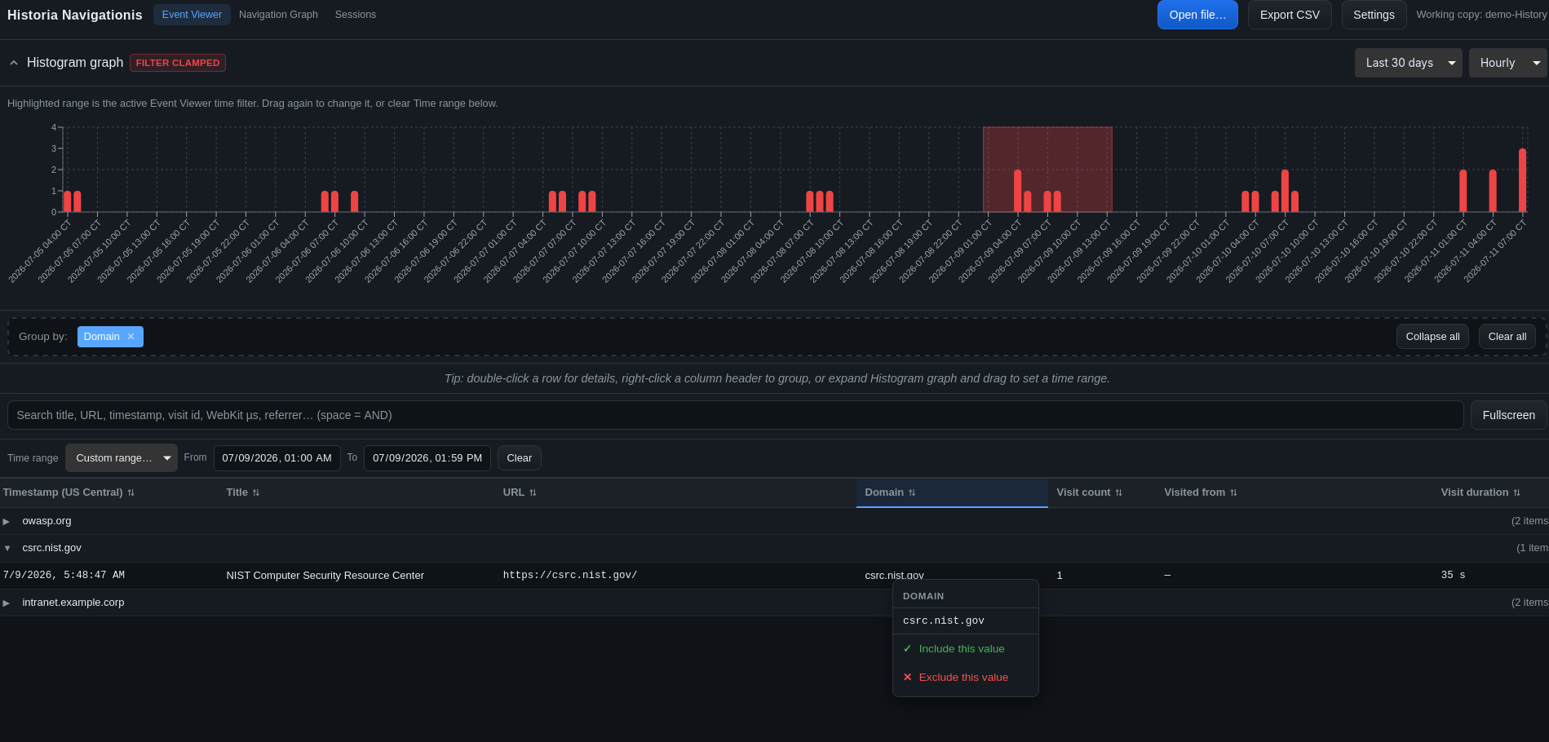
Task: Open the Hourly granularity dropdown
Action: point(1507,63)
